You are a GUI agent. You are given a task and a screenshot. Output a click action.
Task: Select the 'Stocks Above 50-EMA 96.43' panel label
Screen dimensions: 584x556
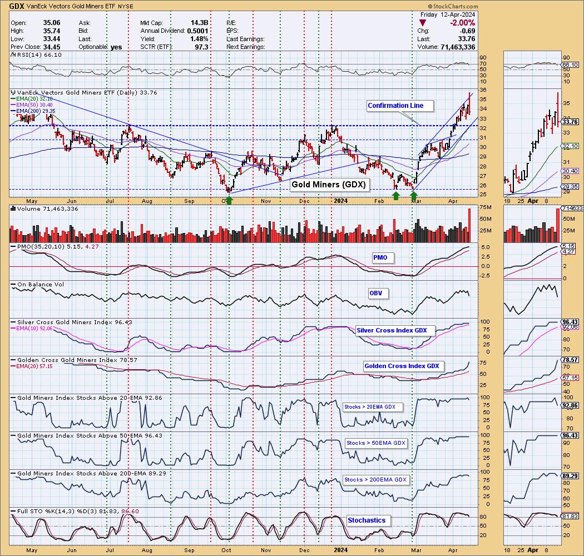point(86,436)
